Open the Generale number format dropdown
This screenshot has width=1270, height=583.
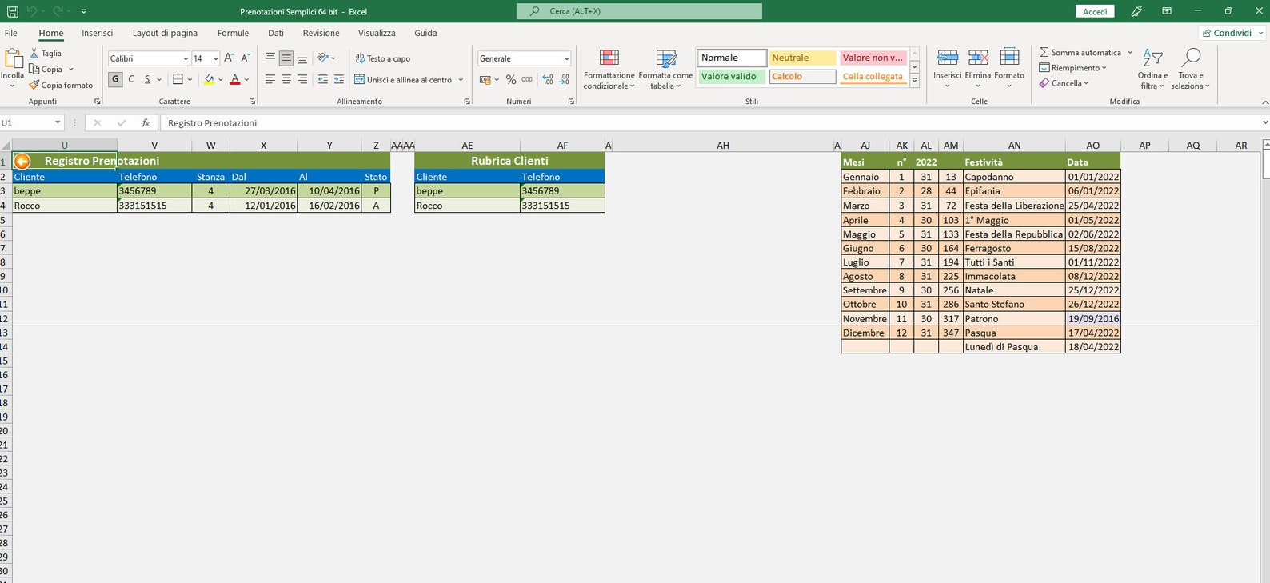[x=566, y=58]
